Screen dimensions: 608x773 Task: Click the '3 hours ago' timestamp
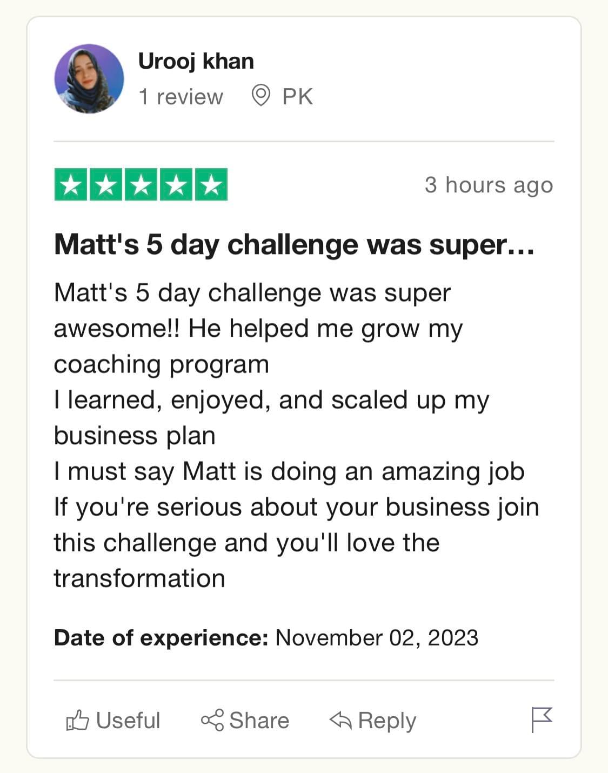[489, 185]
